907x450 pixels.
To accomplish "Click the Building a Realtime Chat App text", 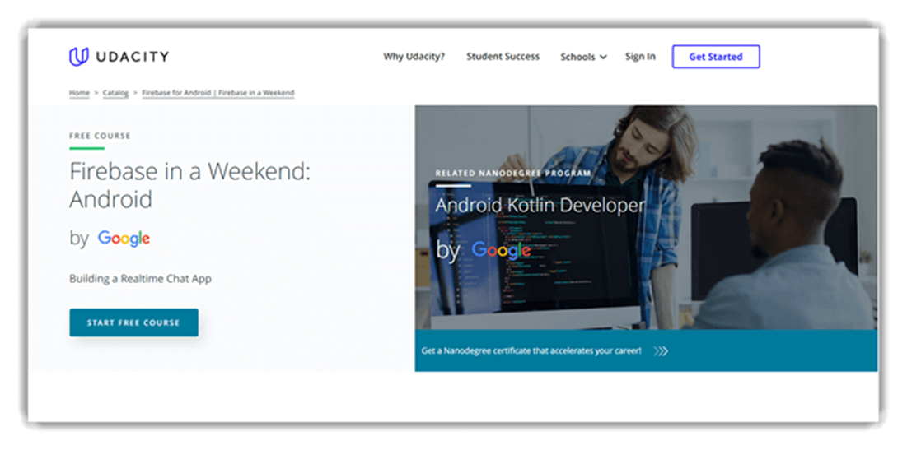I will click(141, 278).
